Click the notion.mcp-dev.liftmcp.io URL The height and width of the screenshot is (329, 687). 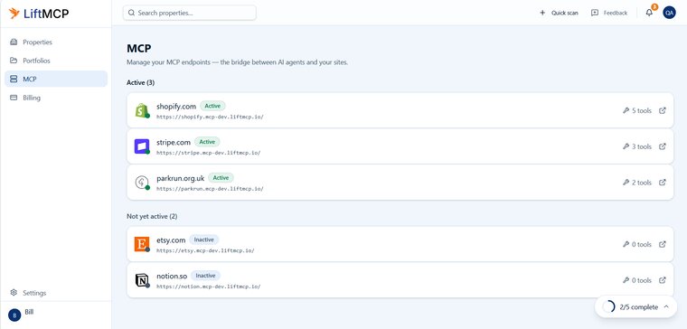click(209, 287)
